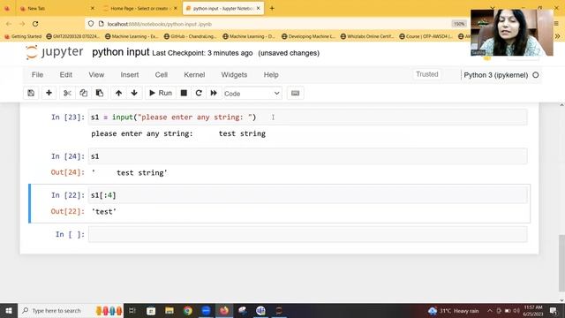Viewport: 565px width, 318px height.
Task: Show hidden system tray icons chevron
Action: (490, 311)
